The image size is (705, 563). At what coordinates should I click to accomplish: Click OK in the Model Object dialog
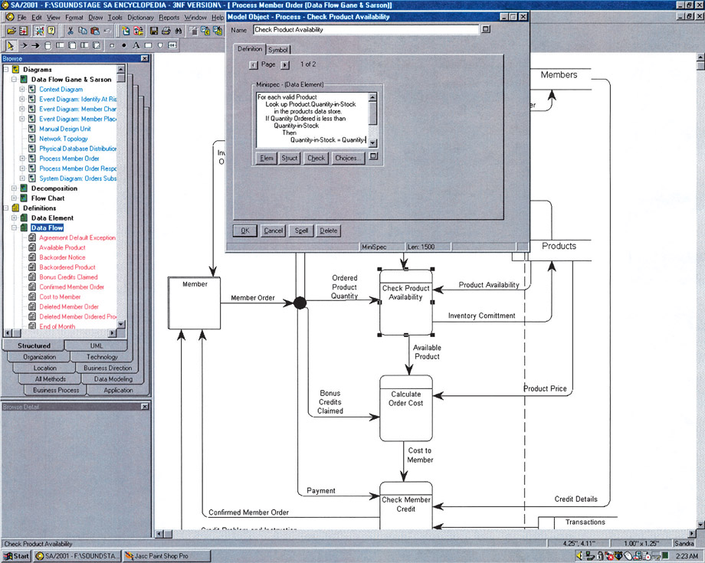[x=245, y=231]
